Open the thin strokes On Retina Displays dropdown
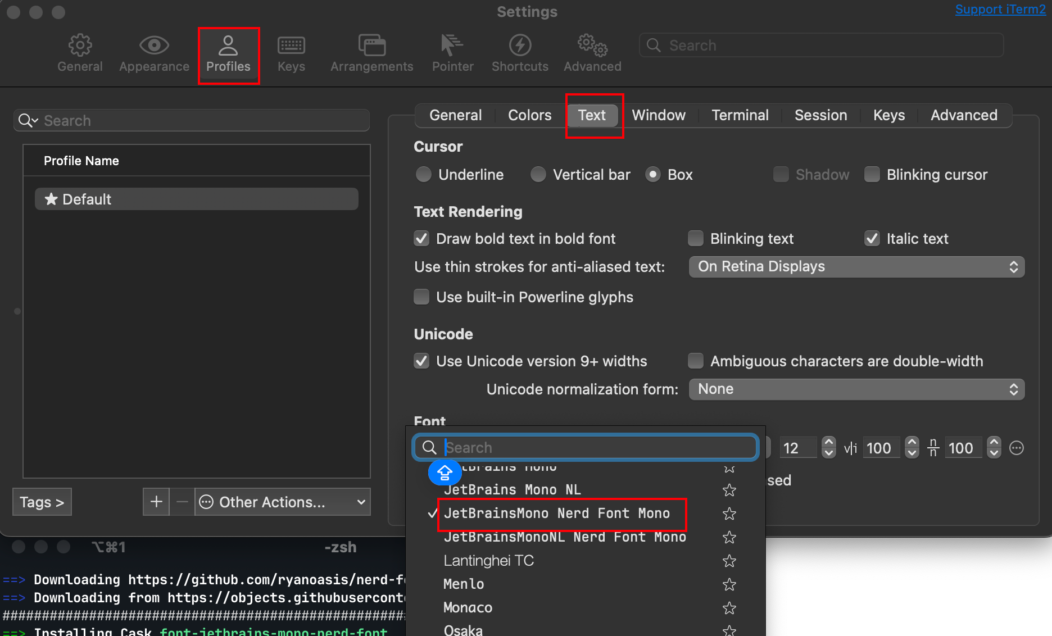The width and height of the screenshot is (1052, 636). click(856, 267)
